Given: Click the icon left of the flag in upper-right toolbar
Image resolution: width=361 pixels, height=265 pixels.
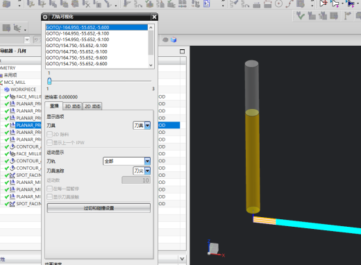Looking at the screenshot, I should click(334, 16).
